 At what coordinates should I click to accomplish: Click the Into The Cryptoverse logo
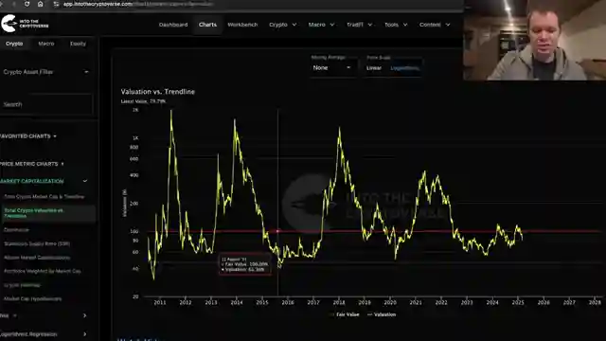[25, 24]
